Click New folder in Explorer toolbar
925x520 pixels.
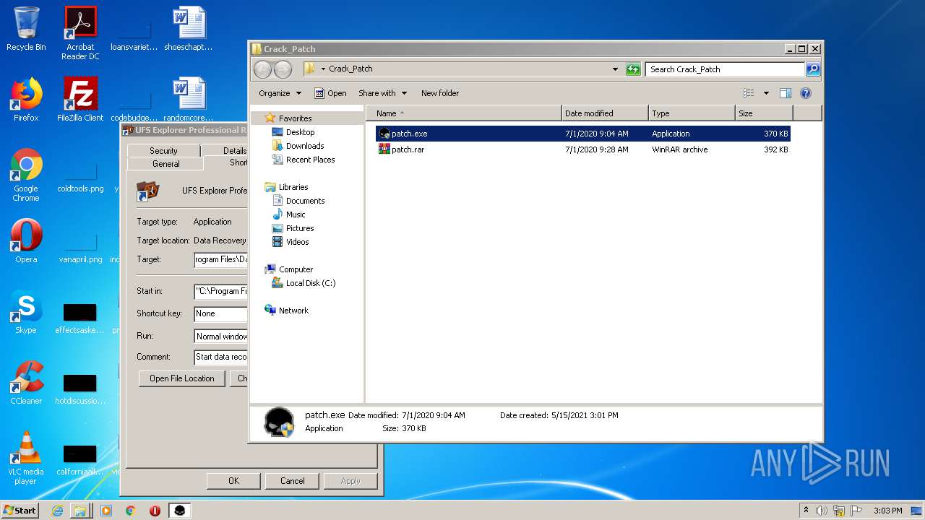tap(440, 93)
